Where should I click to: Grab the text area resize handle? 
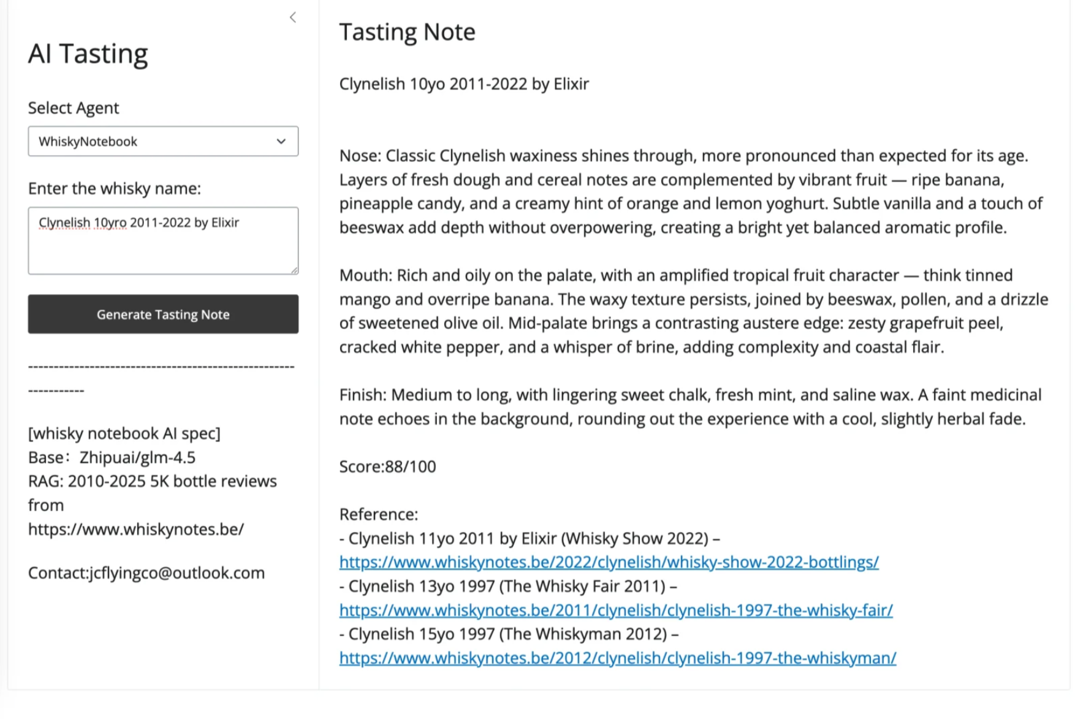point(294,270)
